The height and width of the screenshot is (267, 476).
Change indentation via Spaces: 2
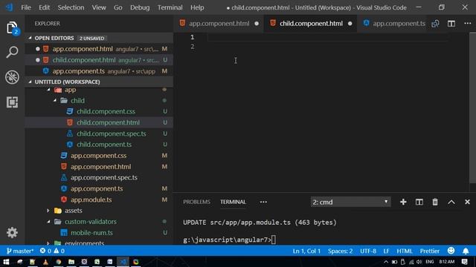(x=340, y=251)
